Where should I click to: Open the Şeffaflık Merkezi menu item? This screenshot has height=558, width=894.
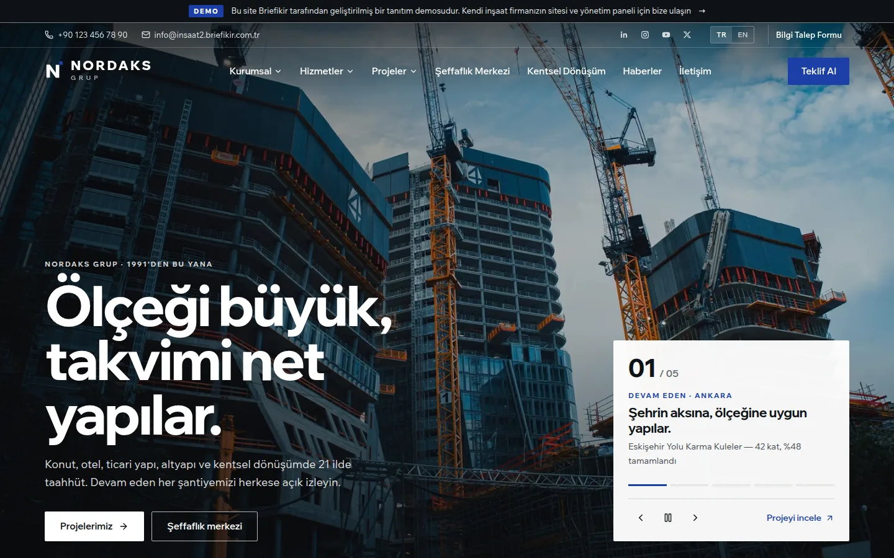pos(472,71)
